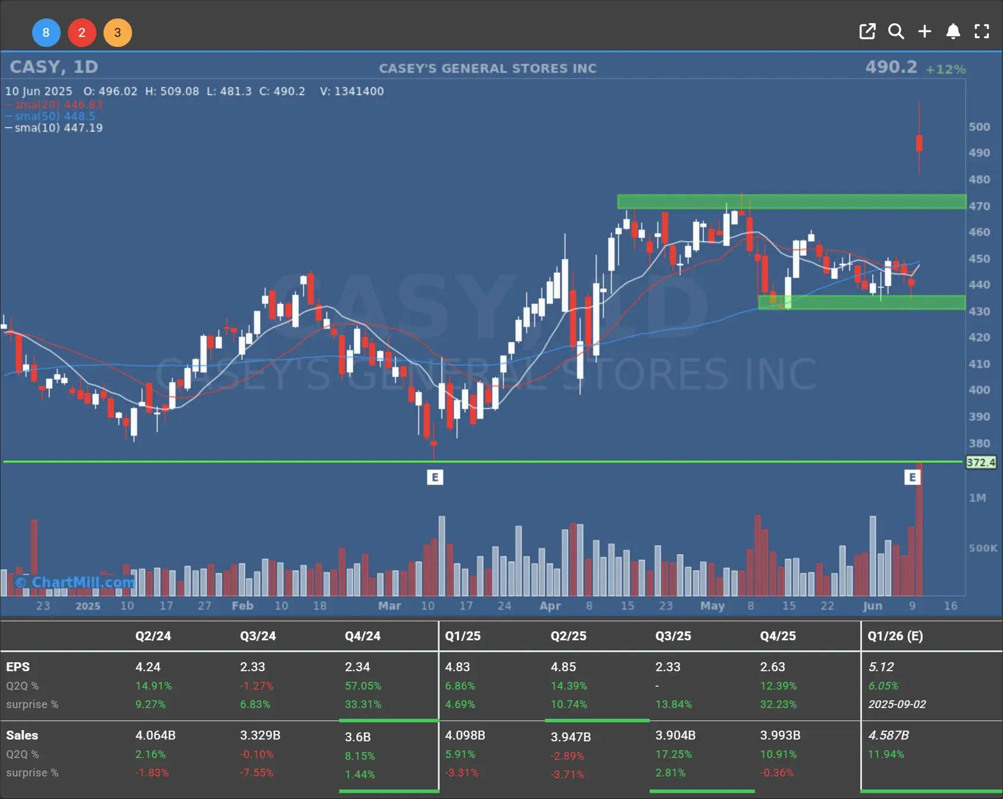The height and width of the screenshot is (799, 1003).
Task: Select the Q4/25 column header
Action: pyautogui.click(x=778, y=636)
